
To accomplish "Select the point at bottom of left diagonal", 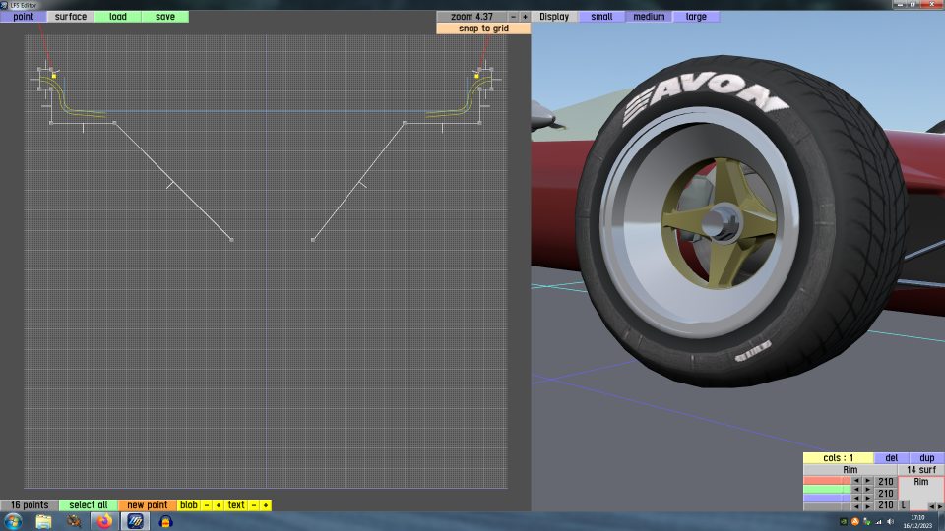I will 232,240.
